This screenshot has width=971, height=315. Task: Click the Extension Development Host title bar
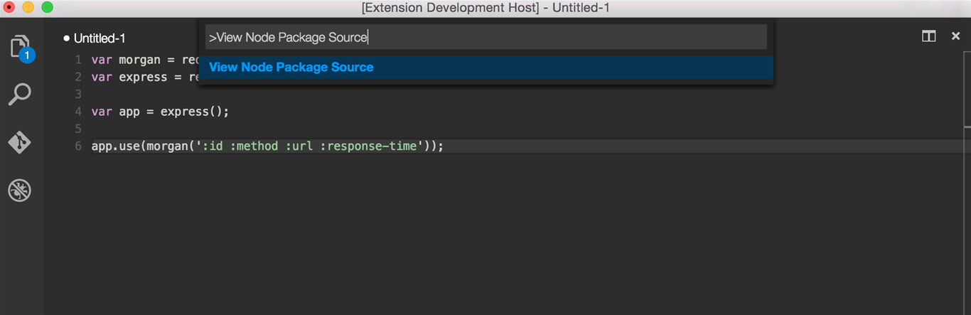485,8
